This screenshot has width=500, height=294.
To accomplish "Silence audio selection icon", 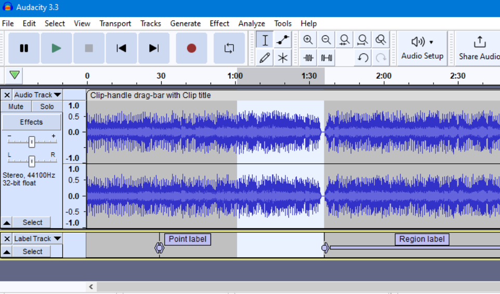I will click(326, 58).
